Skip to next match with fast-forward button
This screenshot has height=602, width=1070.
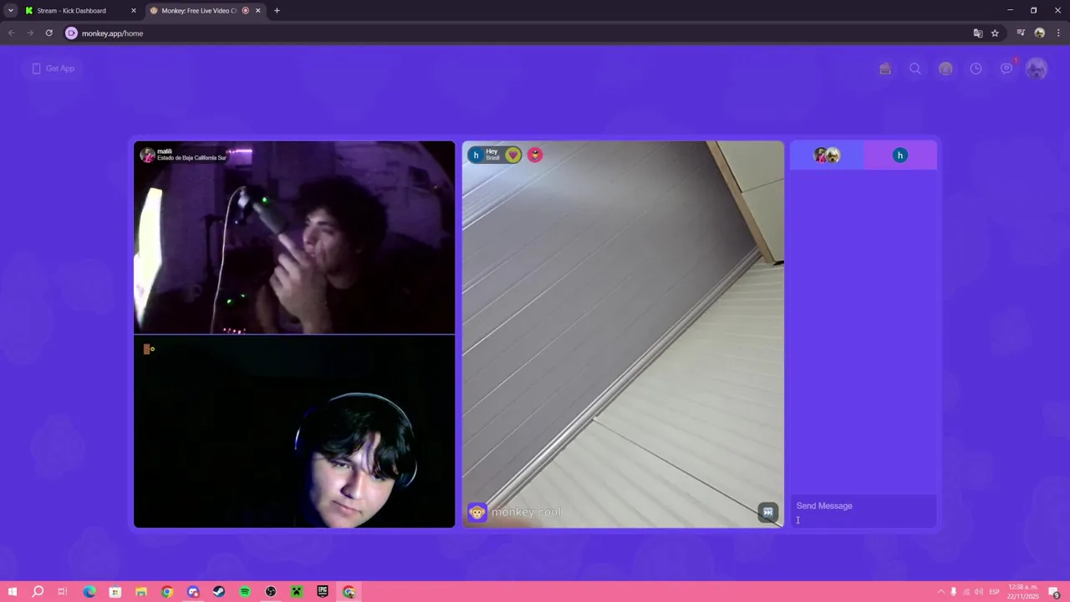point(768,512)
